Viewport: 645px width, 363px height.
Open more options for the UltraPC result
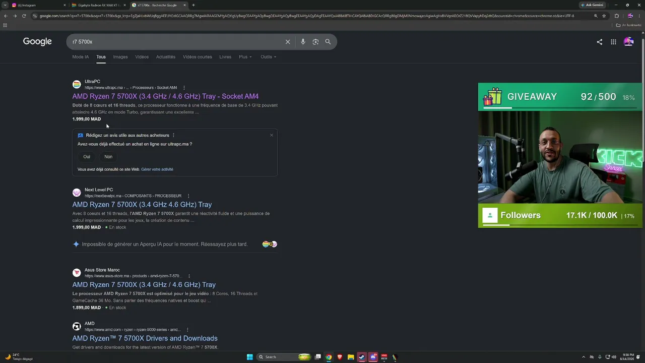[x=184, y=88]
